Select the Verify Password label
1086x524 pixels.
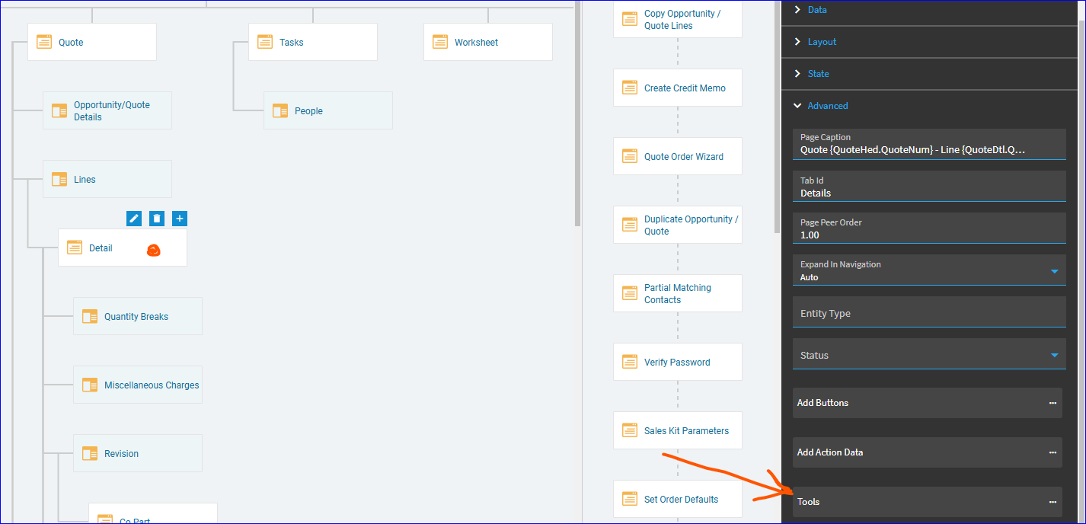[677, 363]
